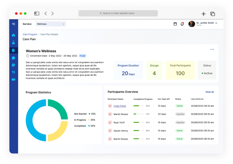Screen dimensions: 233x164
Task: Click Cody Fisher's completion progress bar
Action: click(139, 106)
